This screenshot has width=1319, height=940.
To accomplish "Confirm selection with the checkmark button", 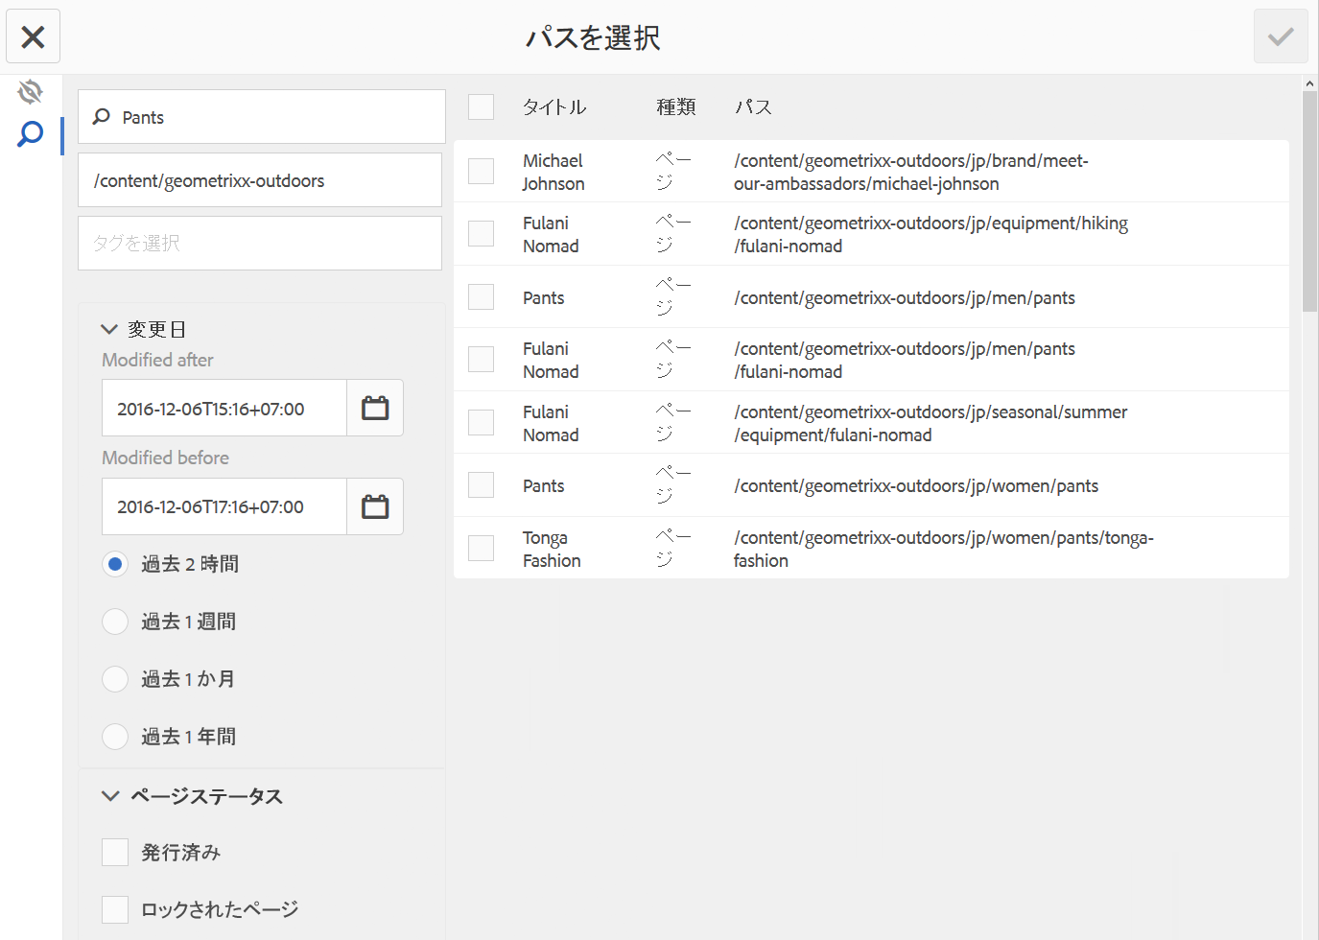I will click(x=1281, y=36).
